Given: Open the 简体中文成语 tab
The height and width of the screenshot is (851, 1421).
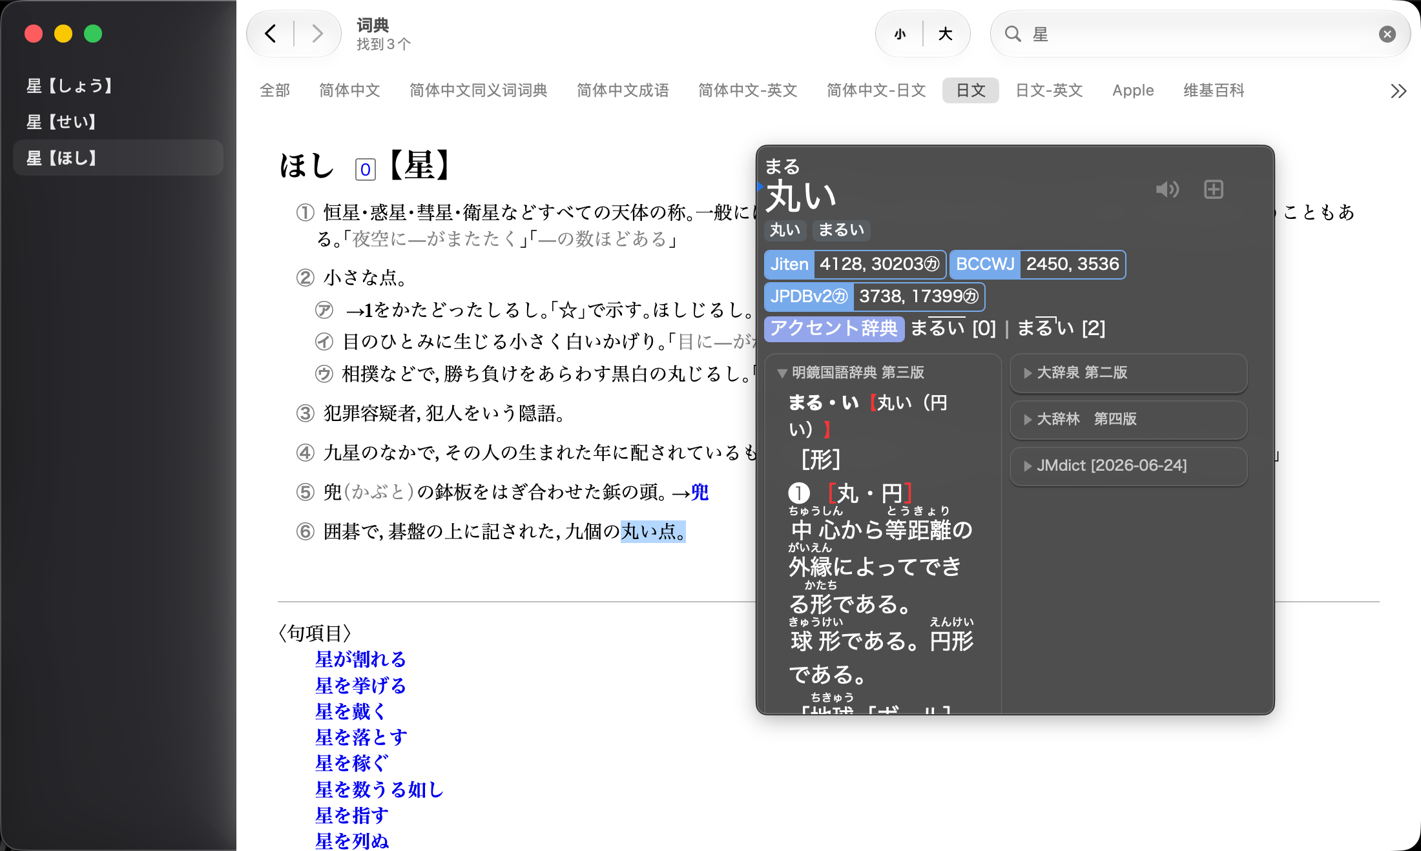Looking at the screenshot, I should pos(623,90).
